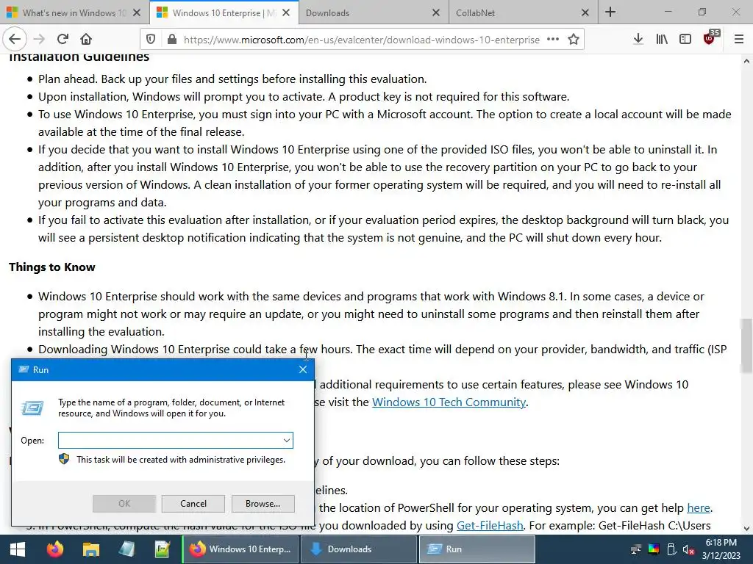
Task: Open File Explorer from the taskbar
Action: (90, 549)
